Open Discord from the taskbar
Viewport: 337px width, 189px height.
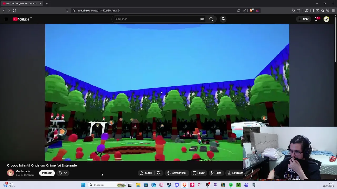pyautogui.click(x=177, y=185)
